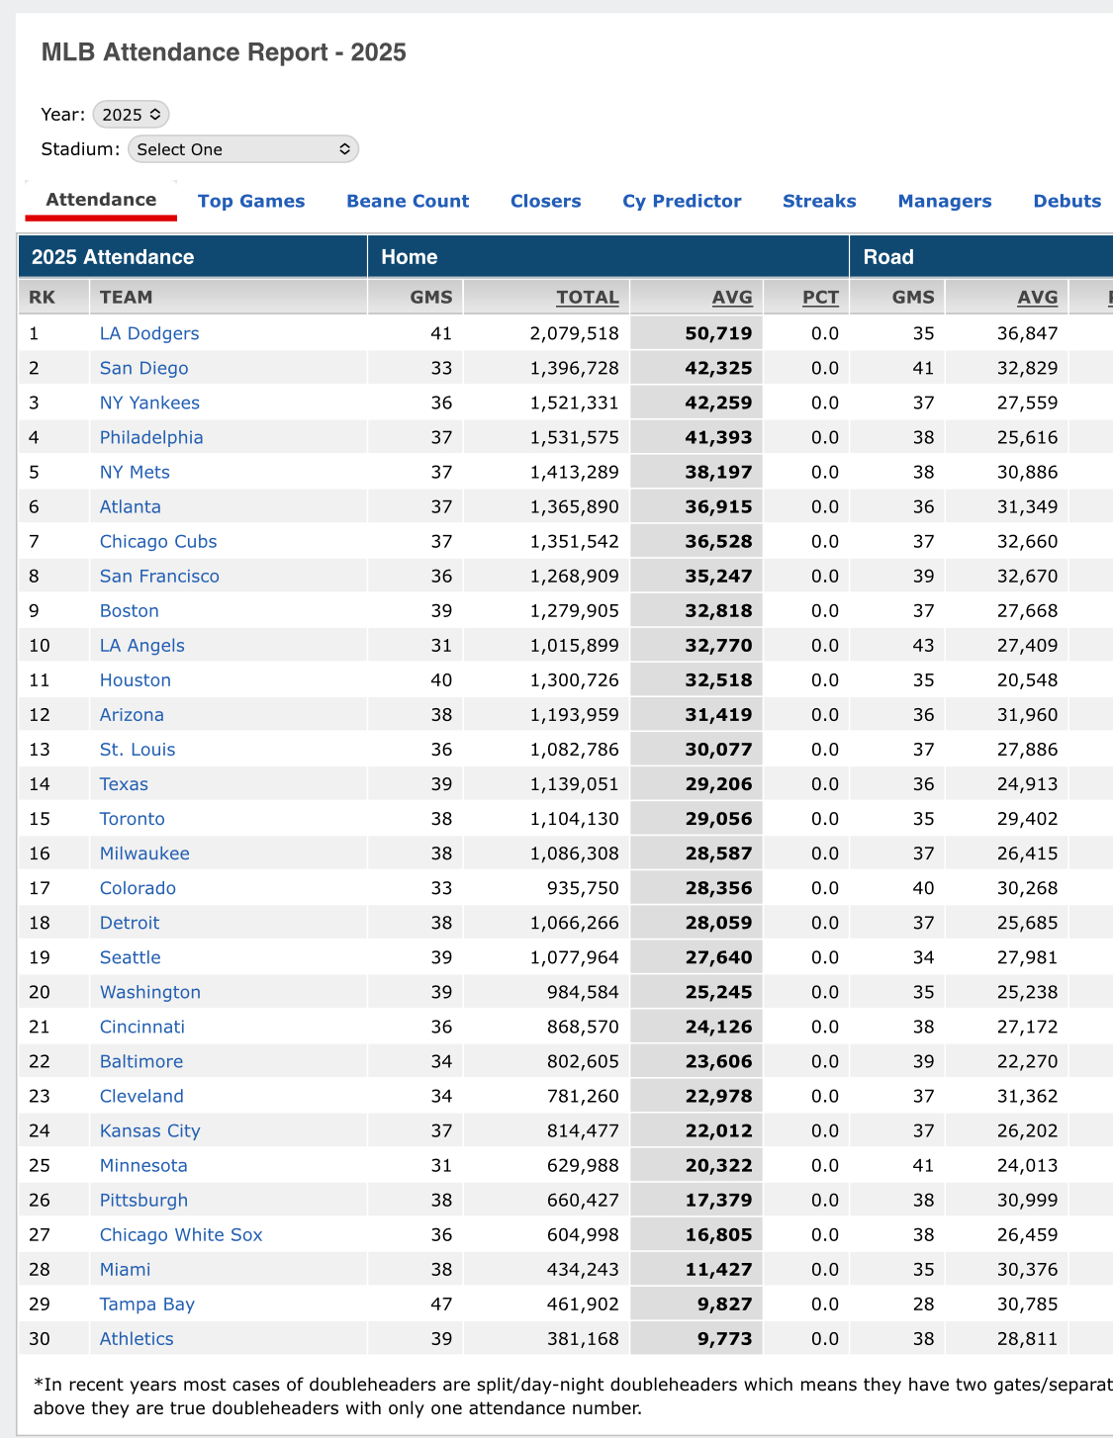Click the Miami team link
The image size is (1113, 1438).
(126, 1269)
